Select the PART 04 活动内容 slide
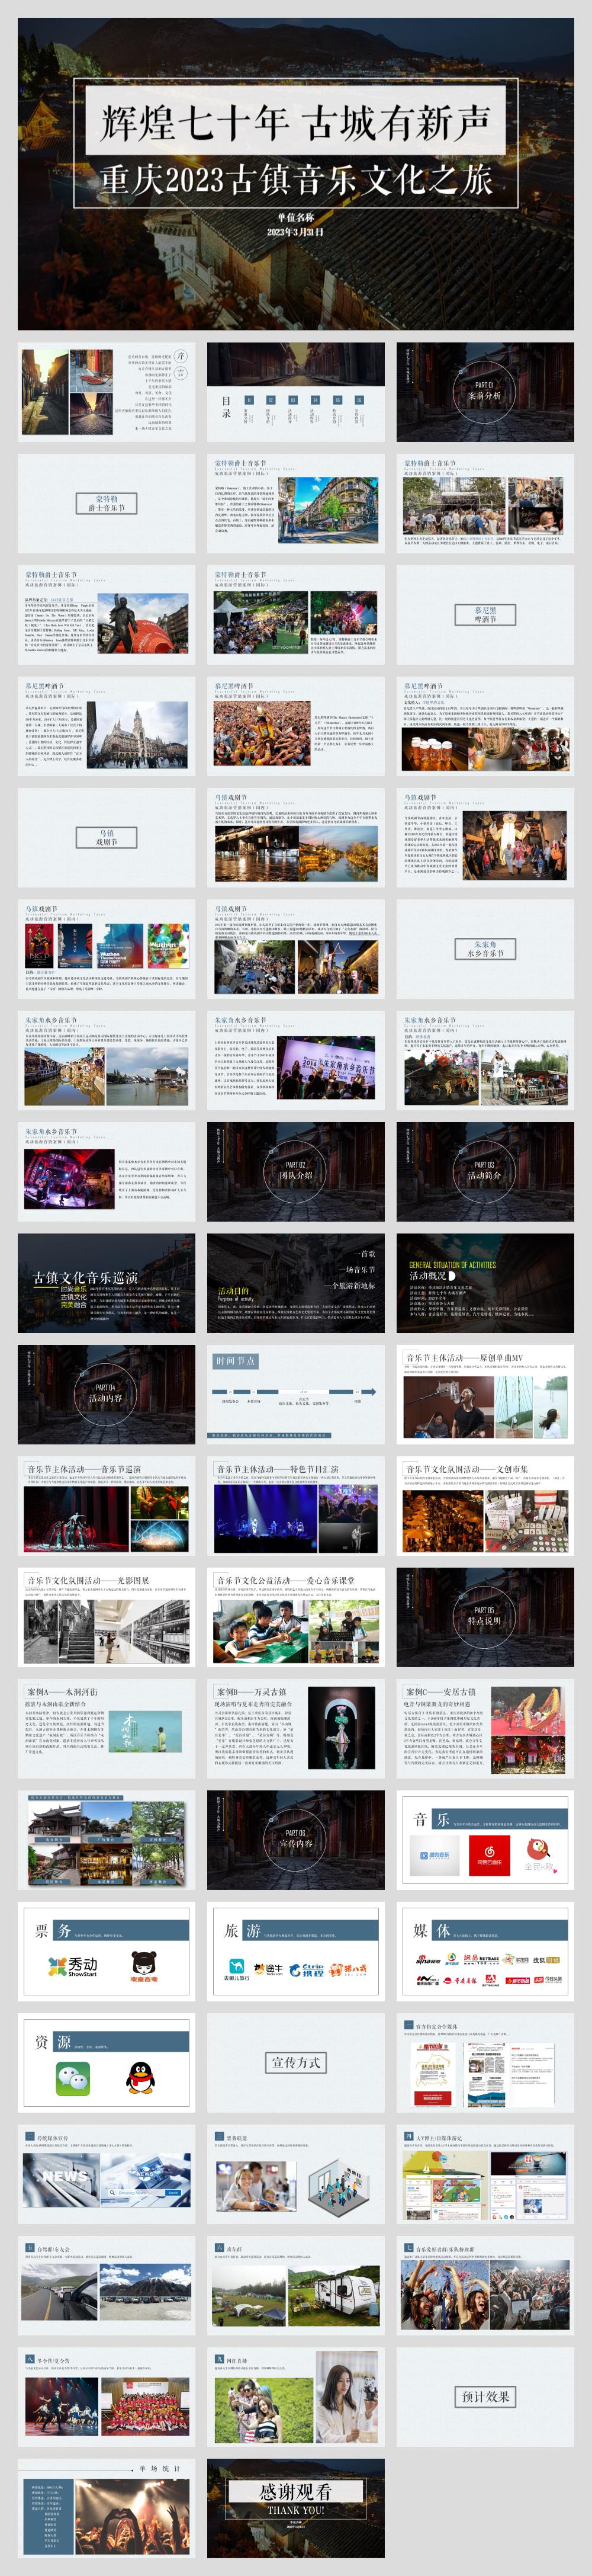The image size is (592, 2576). click(x=106, y=1393)
